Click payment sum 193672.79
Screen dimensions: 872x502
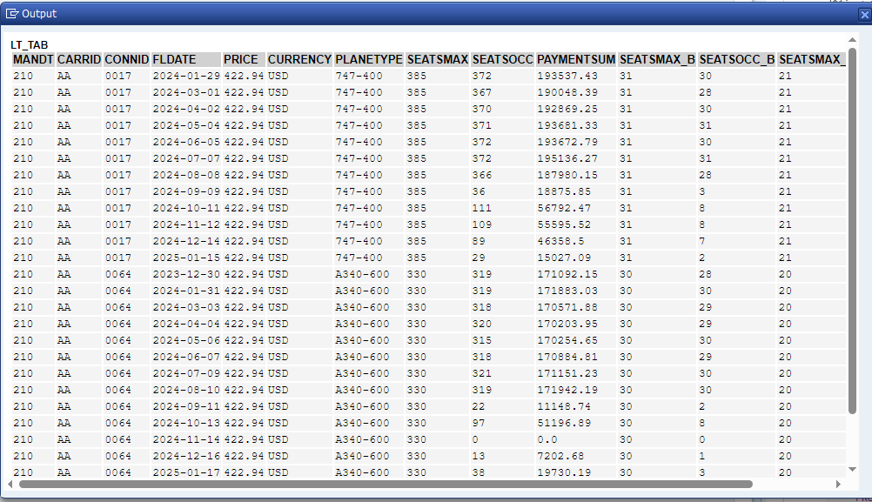[567, 143]
